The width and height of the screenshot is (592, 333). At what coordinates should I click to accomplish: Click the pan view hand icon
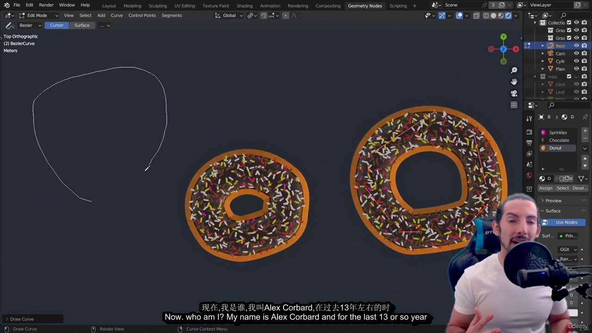[514, 82]
